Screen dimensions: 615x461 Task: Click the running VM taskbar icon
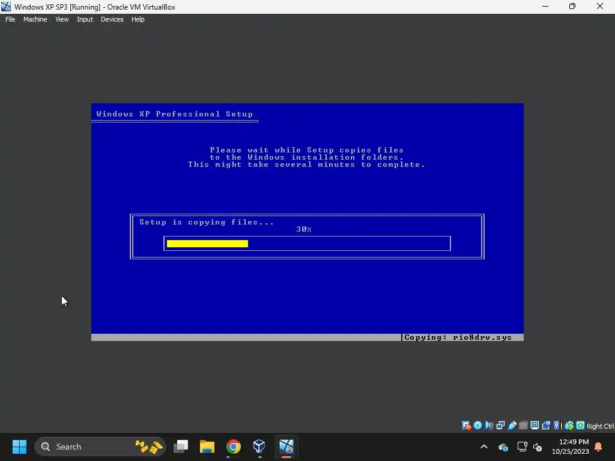286,447
